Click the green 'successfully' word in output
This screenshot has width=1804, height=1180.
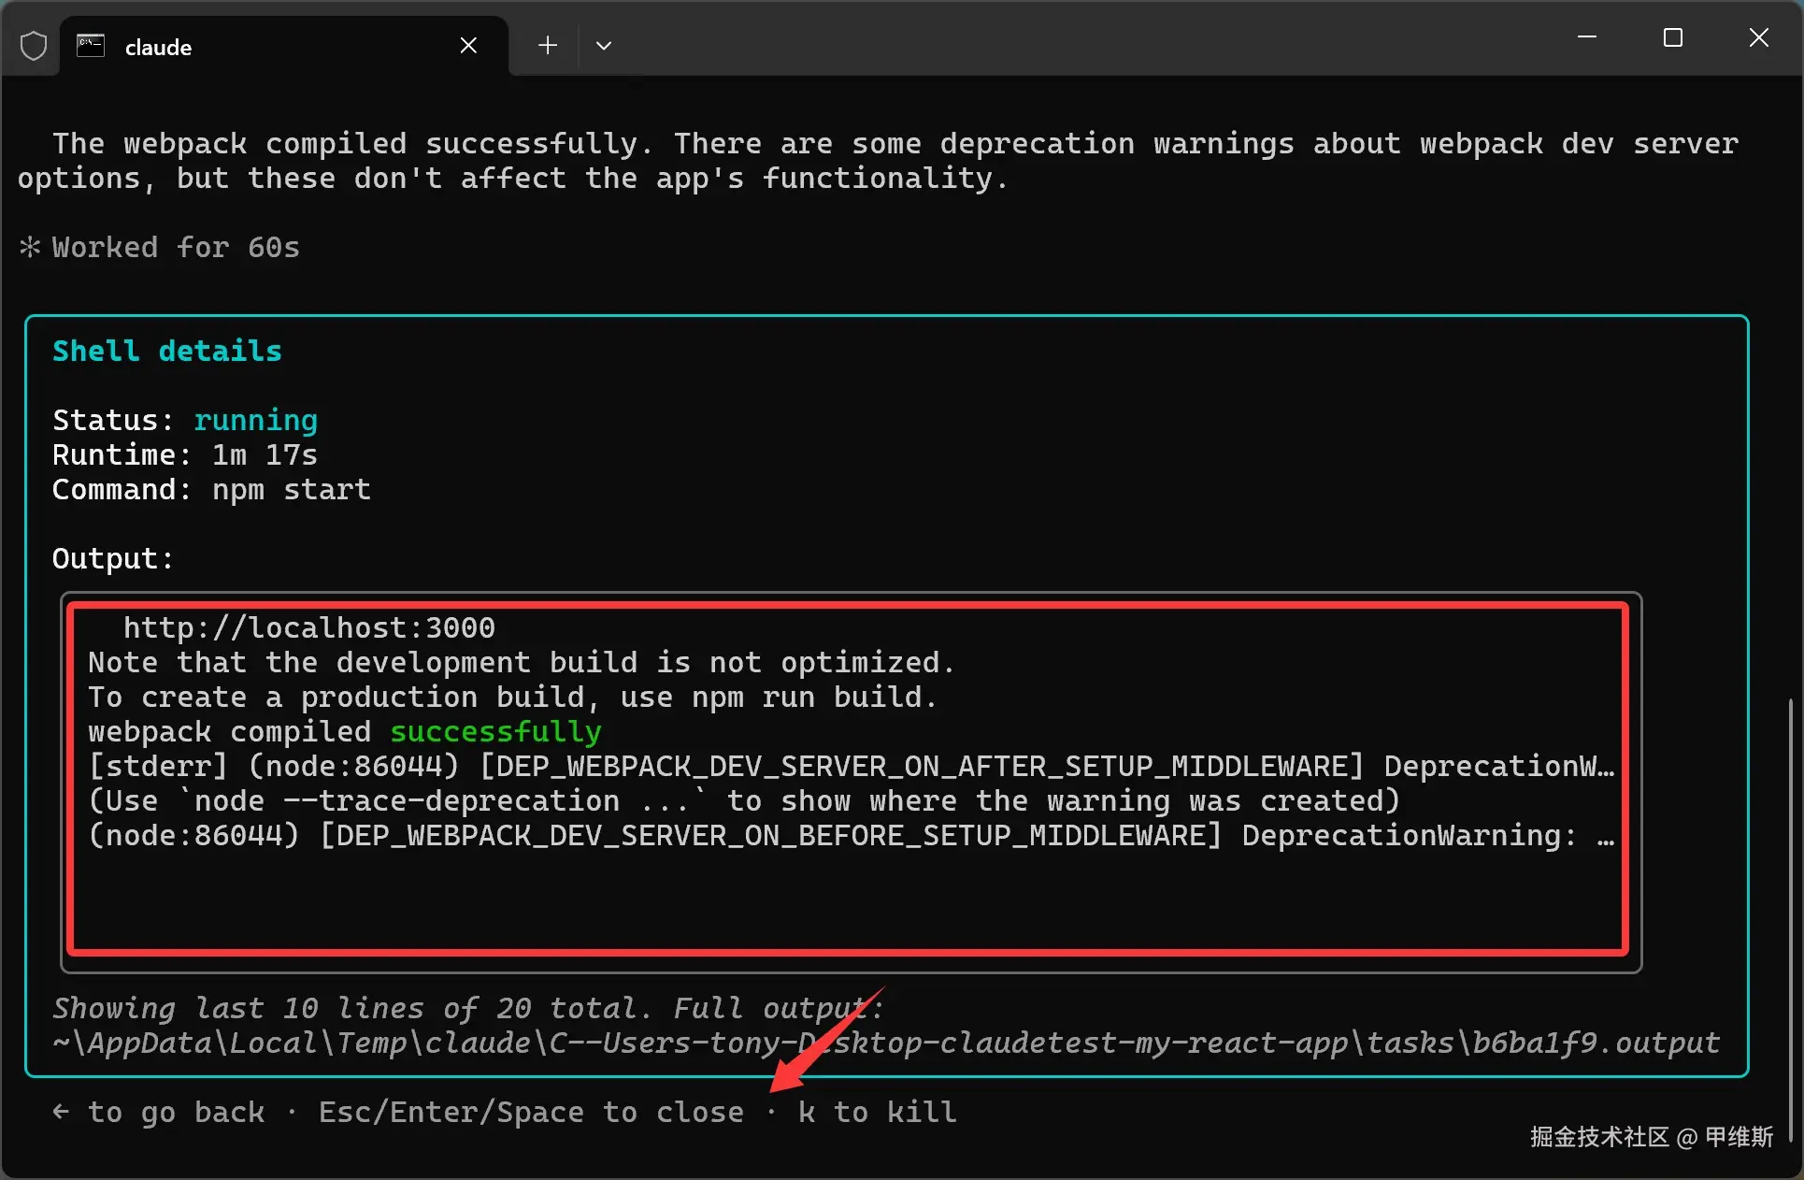tap(495, 731)
